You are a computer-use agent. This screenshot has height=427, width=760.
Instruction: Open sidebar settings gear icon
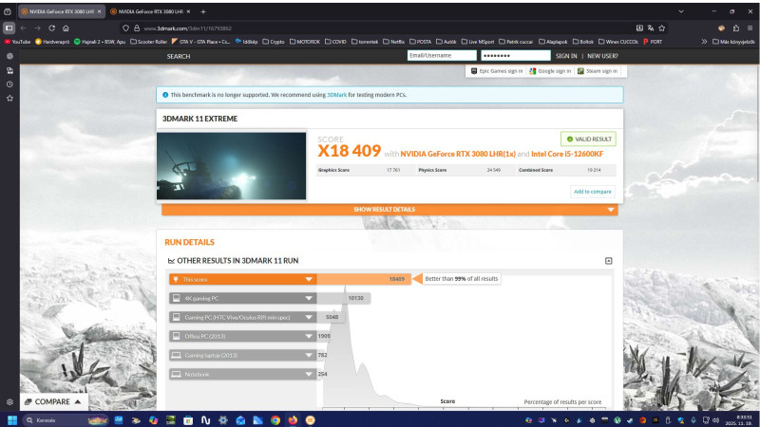pyautogui.click(x=9, y=401)
